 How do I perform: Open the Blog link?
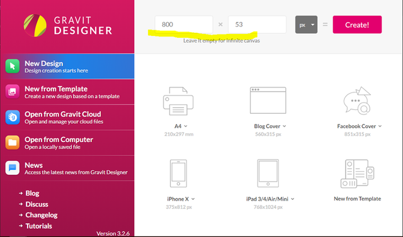[x=32, y=193]
